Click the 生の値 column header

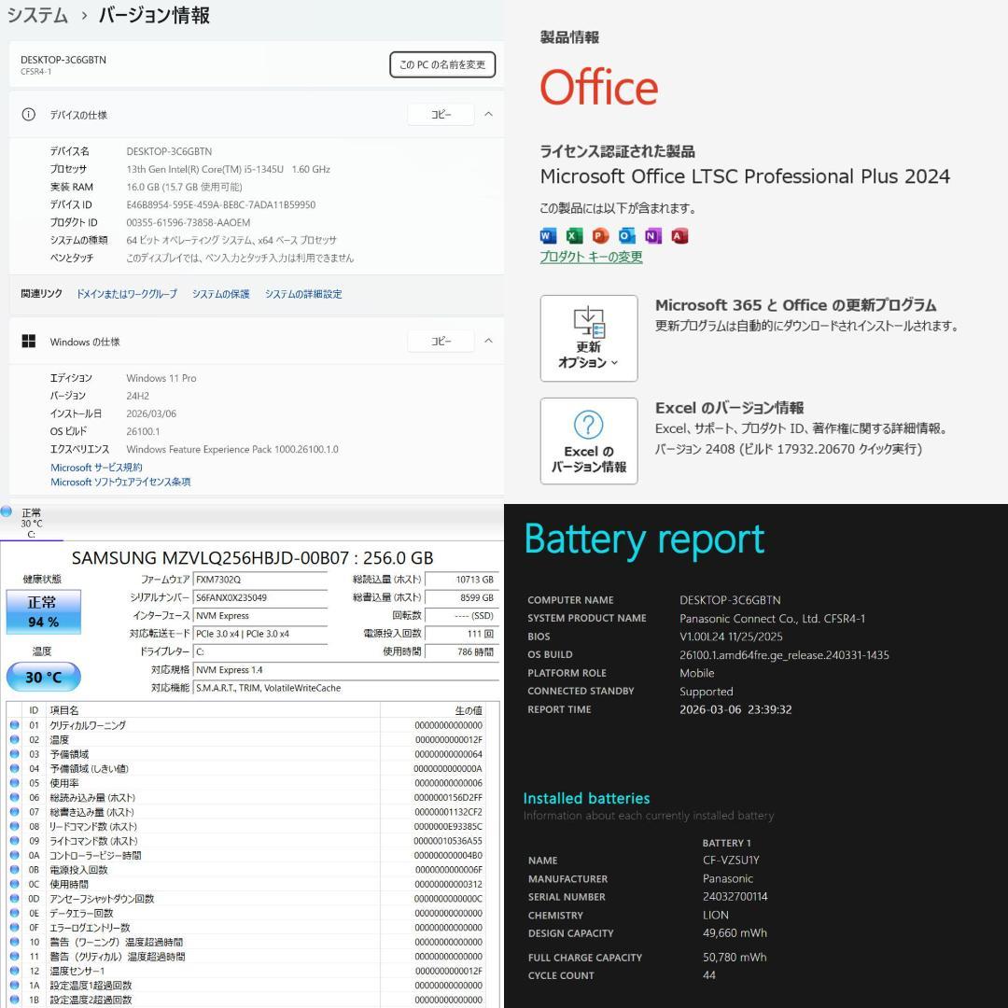pyautogui.click(x=432, y=709)
